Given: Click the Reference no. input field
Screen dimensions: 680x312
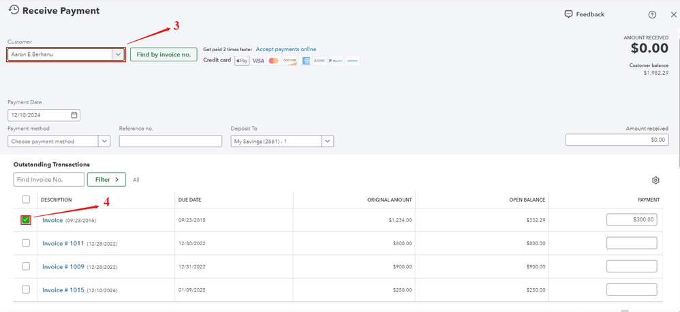Looking at the screenshot, I should (x=170, y=141).
